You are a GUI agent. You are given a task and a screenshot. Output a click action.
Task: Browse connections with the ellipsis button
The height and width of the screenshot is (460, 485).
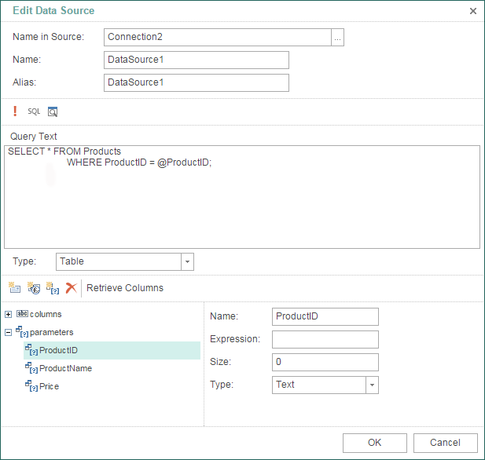tap(337, 38)
